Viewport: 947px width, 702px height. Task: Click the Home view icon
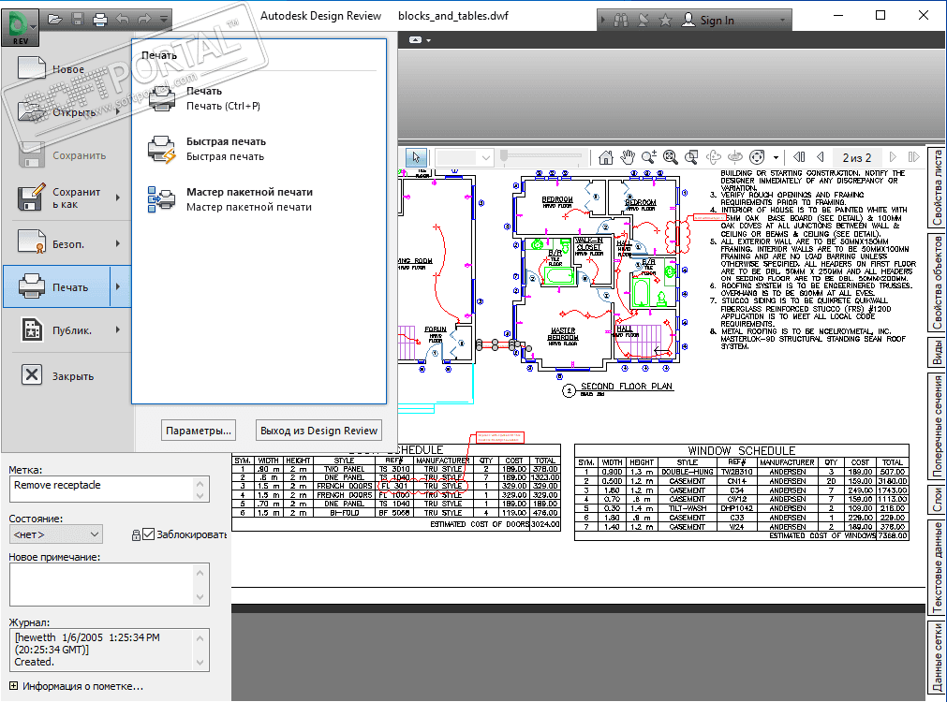coord(606,157)
